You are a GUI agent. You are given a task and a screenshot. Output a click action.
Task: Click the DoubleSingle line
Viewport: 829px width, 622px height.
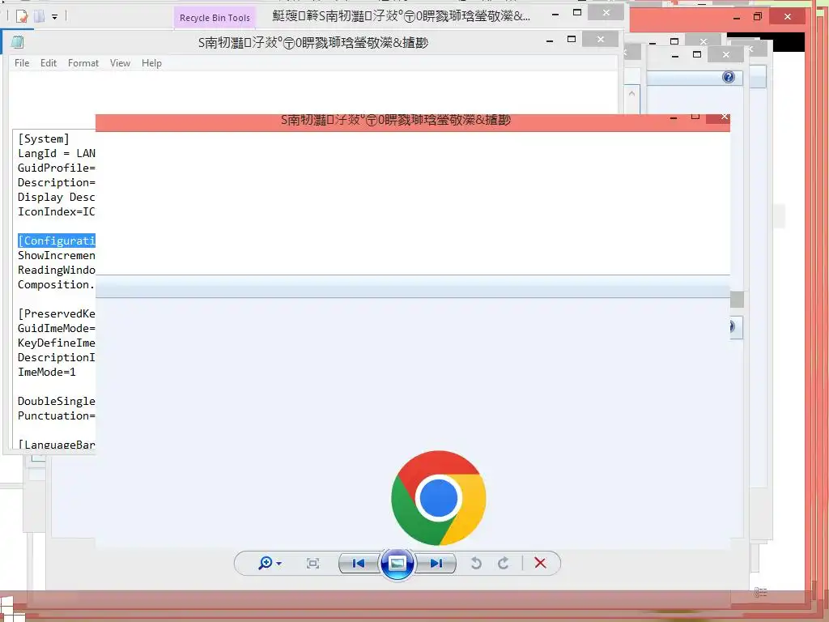coord(57,401)
